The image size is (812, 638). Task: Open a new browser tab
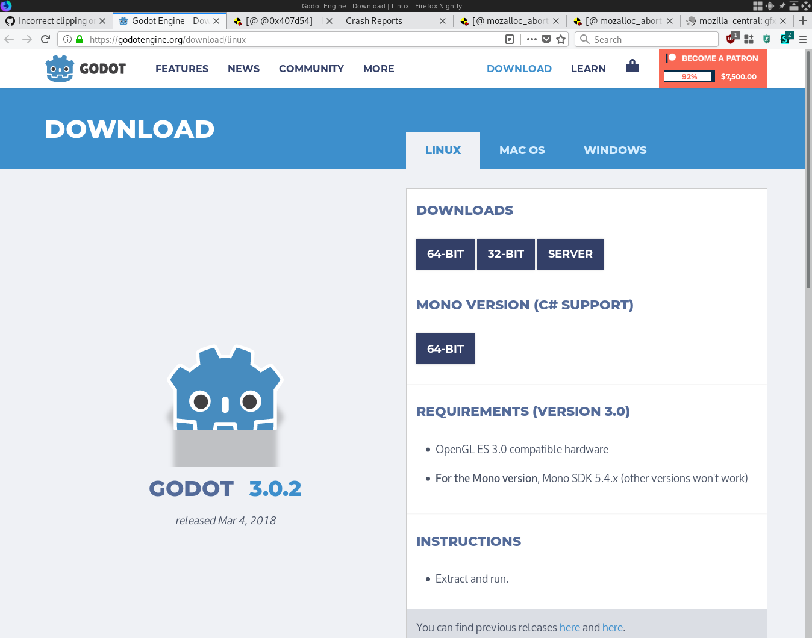coord(803,20)
